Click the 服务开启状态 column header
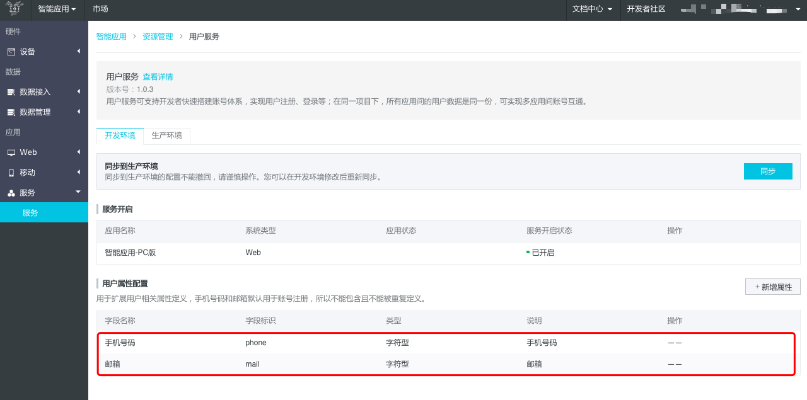 549,231
